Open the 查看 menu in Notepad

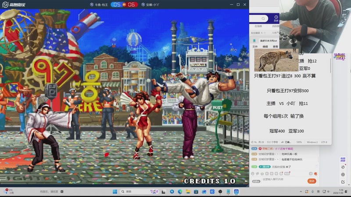(x=276, y=46)
